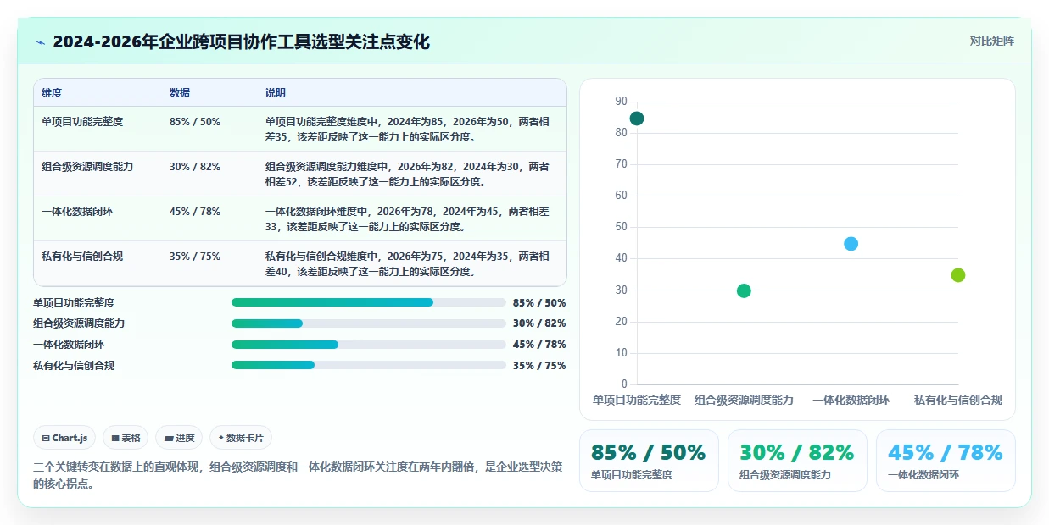Click the 数据卡片 tag chip
1049x525 pixels.
241,438
